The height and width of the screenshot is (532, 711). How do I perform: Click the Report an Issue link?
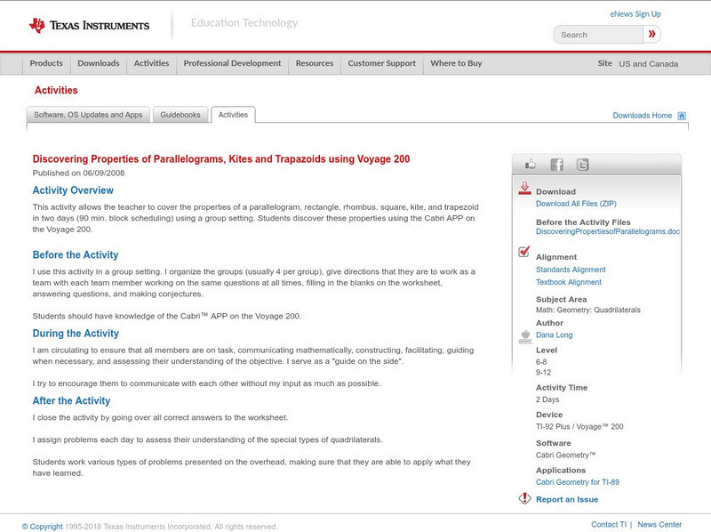click(x=567, y=499)
